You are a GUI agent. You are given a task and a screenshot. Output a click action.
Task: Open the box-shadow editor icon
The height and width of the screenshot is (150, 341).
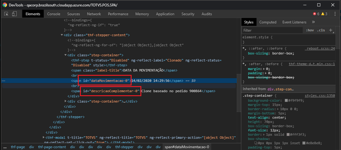point(256,143)
